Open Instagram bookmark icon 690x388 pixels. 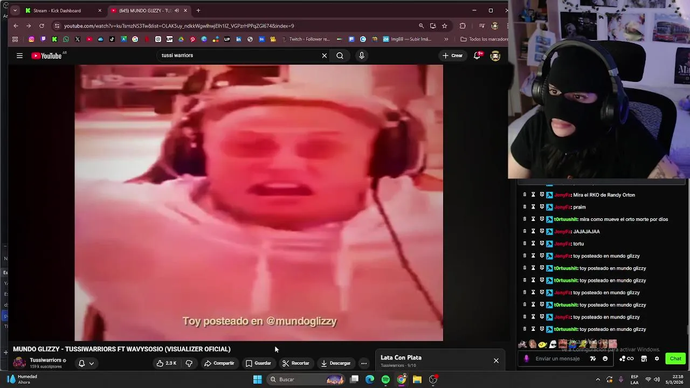coord(31,39)
